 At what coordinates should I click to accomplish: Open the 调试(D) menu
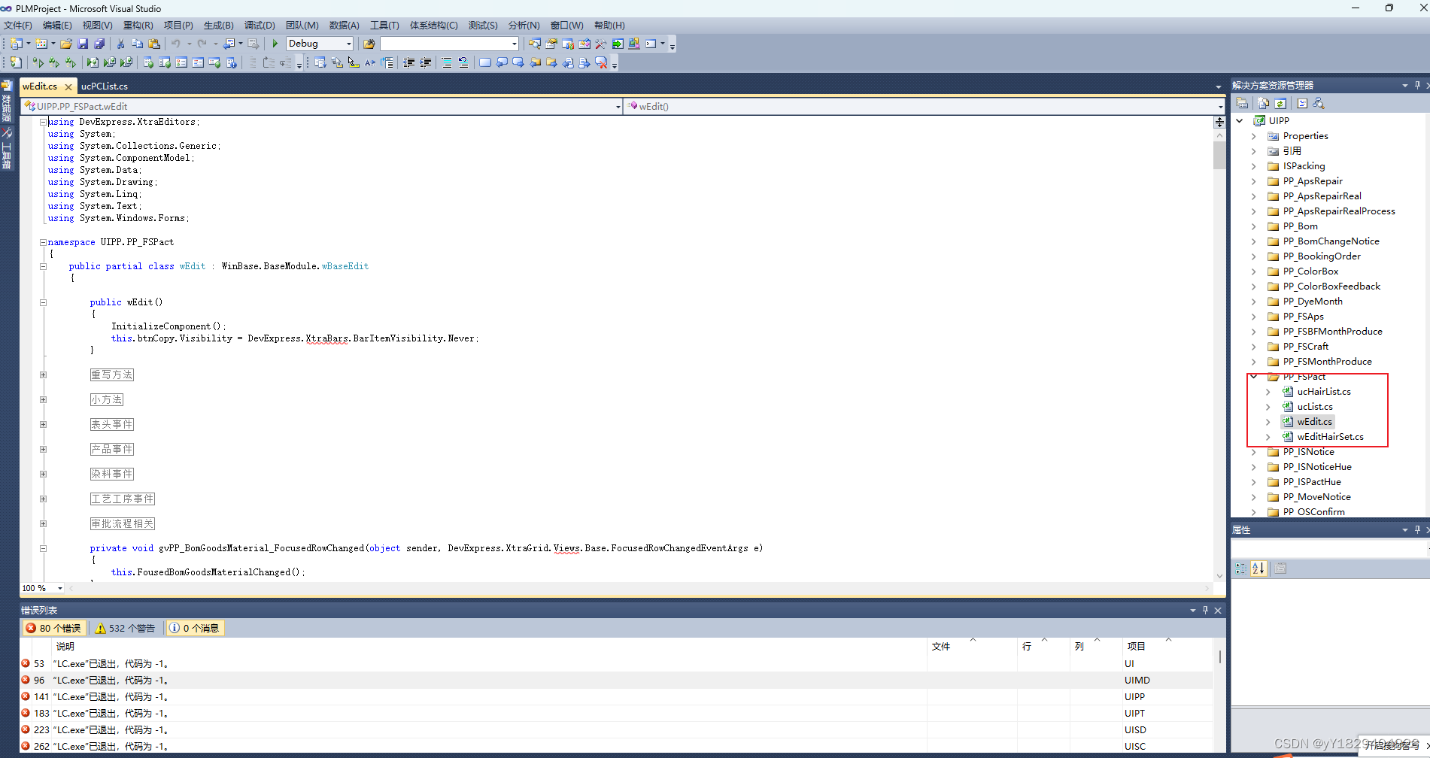(260, 25)
